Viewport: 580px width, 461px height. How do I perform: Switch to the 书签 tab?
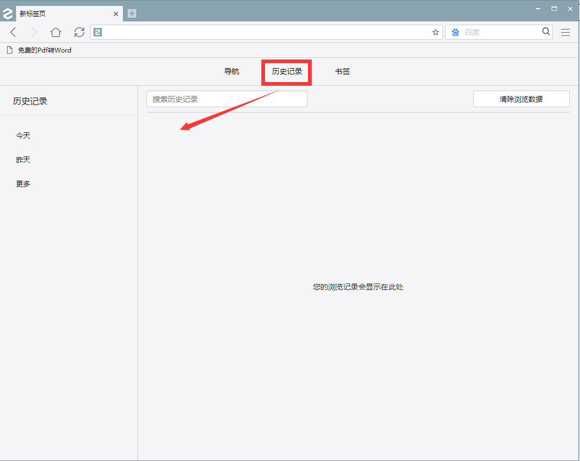[342, 71]
